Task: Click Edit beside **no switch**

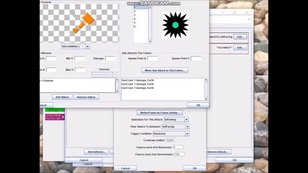Action: pyautogui.click(x=240, y=48)
